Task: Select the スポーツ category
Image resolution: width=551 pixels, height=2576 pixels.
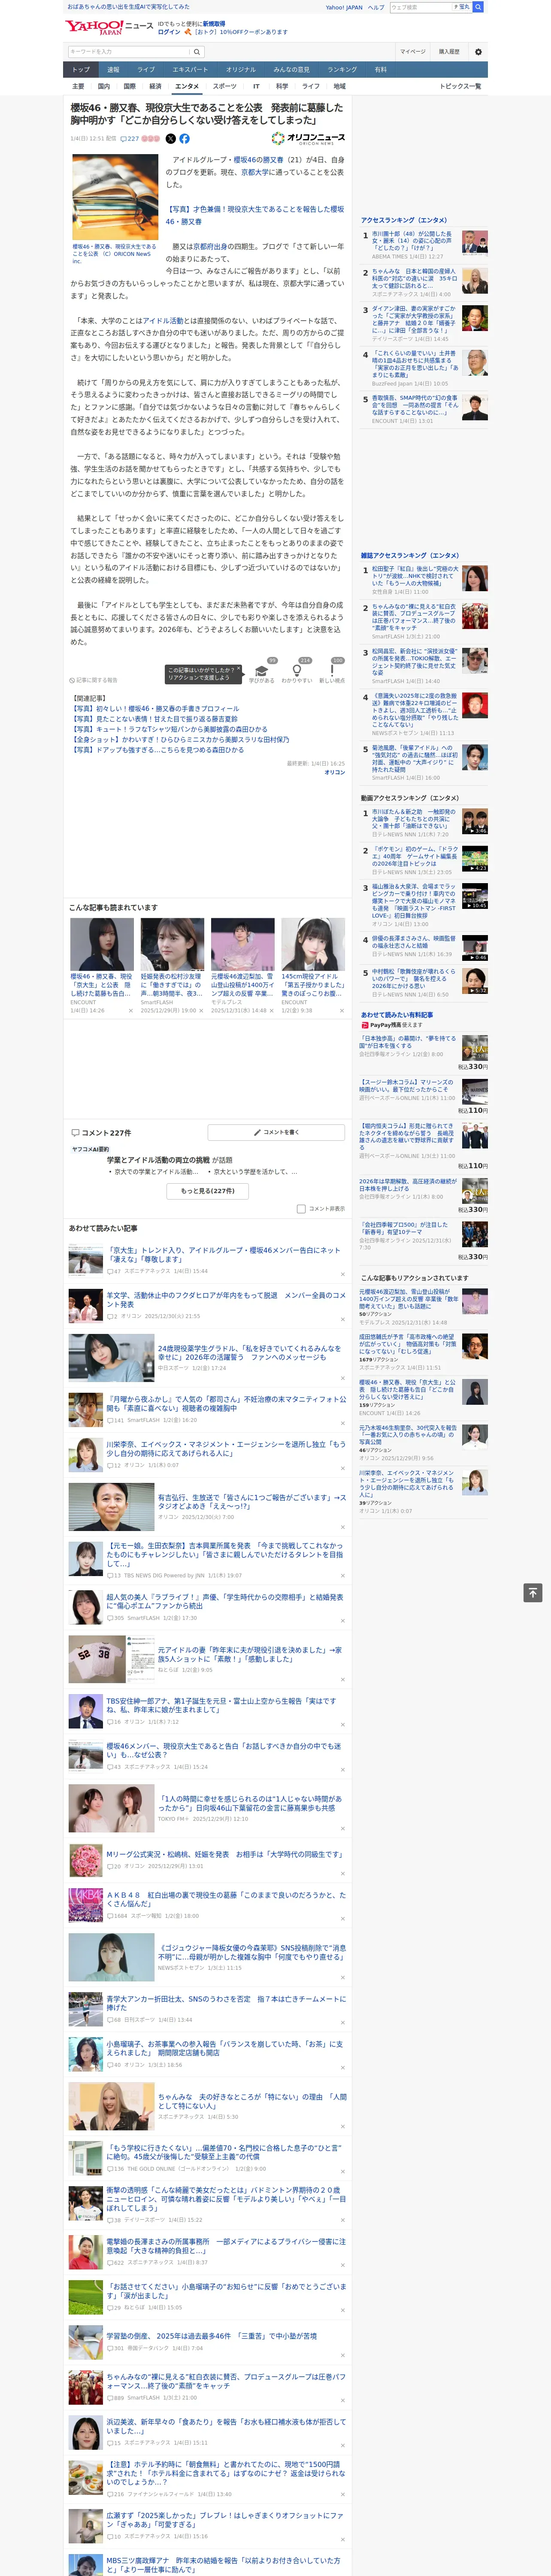Action: 224,87
